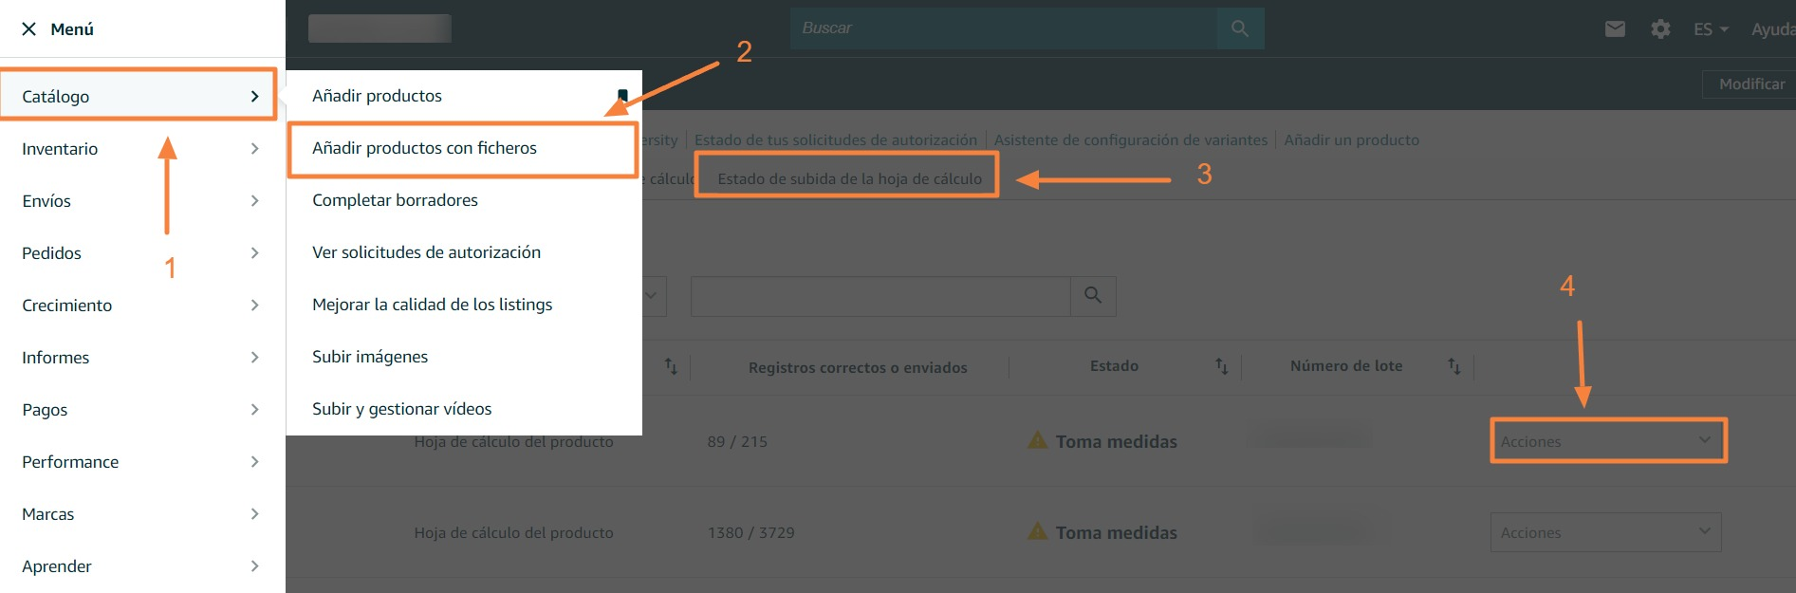1796x593 pixels.
Task: Click the bookmark icon beside Añadir productos
Action: 622,95
